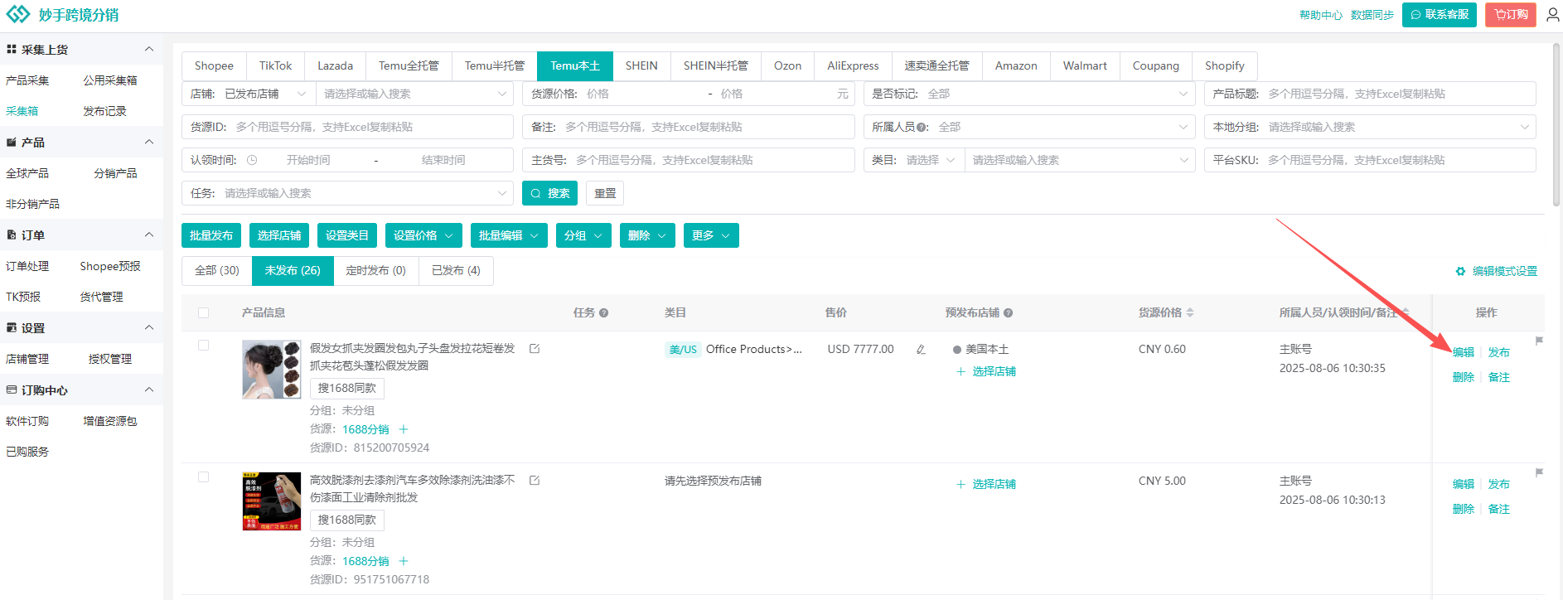Open the 设置价格 dropdown menu
Viewport: 1563px width, 600px height.
pos(423,235)
